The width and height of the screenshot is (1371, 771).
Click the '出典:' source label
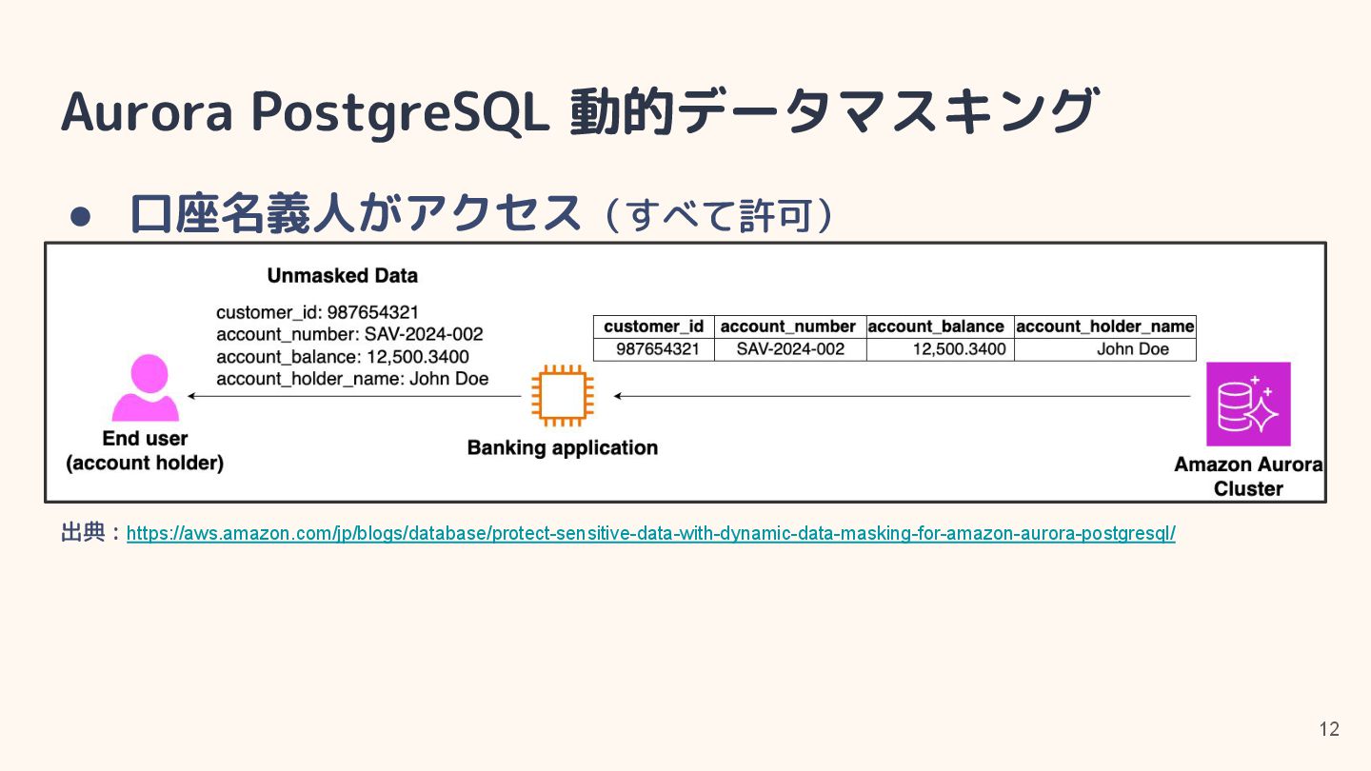(x=91, y=533)
